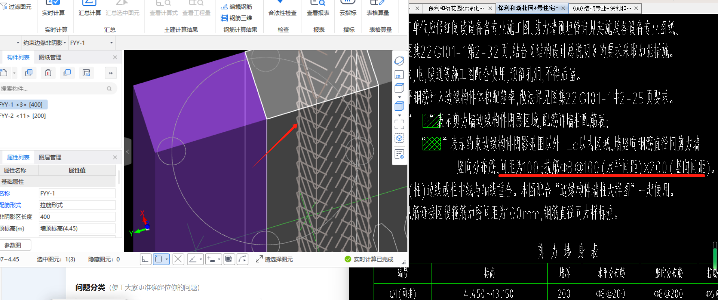Switch to (00)结构专业-保利和 drawing tab
The height and width of the screenshot is (300, 718).
click(602, 8)
